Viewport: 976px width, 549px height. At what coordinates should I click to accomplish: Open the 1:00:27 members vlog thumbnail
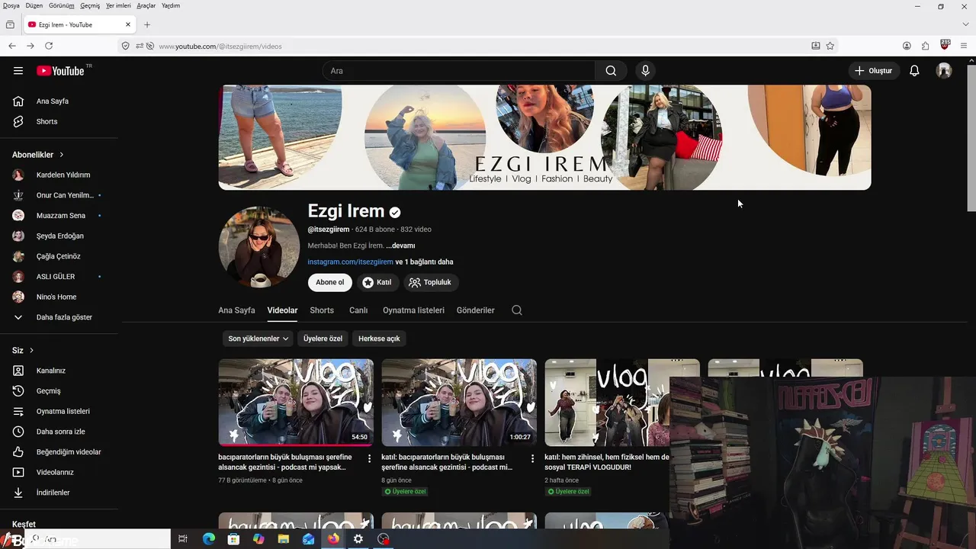coord(459,403)
